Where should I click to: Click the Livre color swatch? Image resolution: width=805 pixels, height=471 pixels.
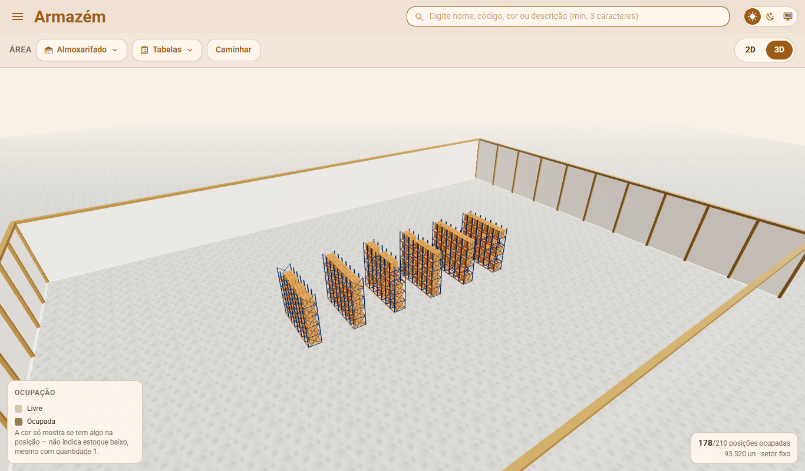[19, 409]
